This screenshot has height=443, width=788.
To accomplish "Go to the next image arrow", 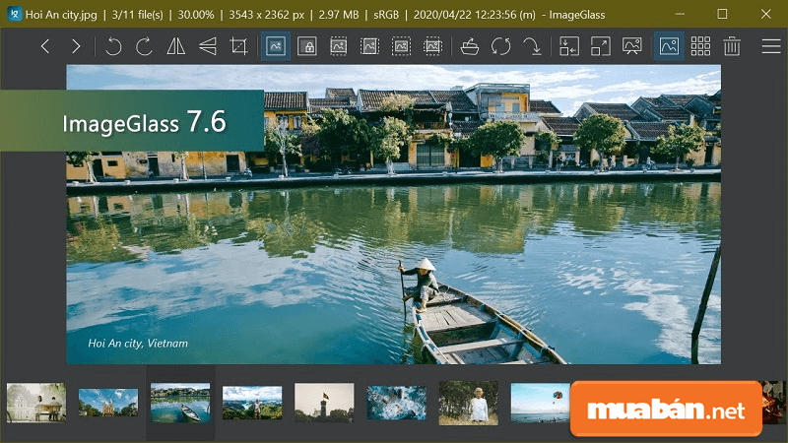I will click(76, 46).
